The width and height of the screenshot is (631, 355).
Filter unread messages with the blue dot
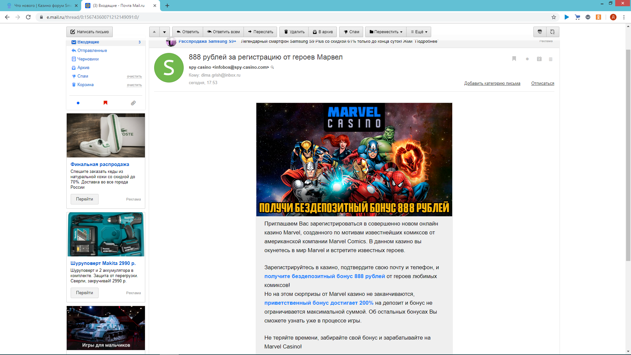78,103
